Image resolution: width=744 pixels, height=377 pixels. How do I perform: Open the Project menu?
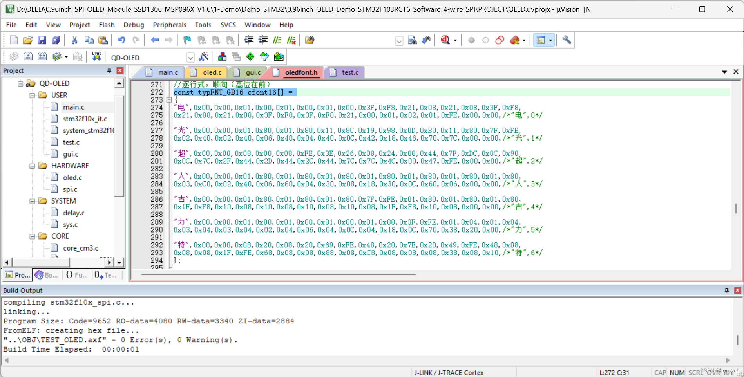[80, 25]
